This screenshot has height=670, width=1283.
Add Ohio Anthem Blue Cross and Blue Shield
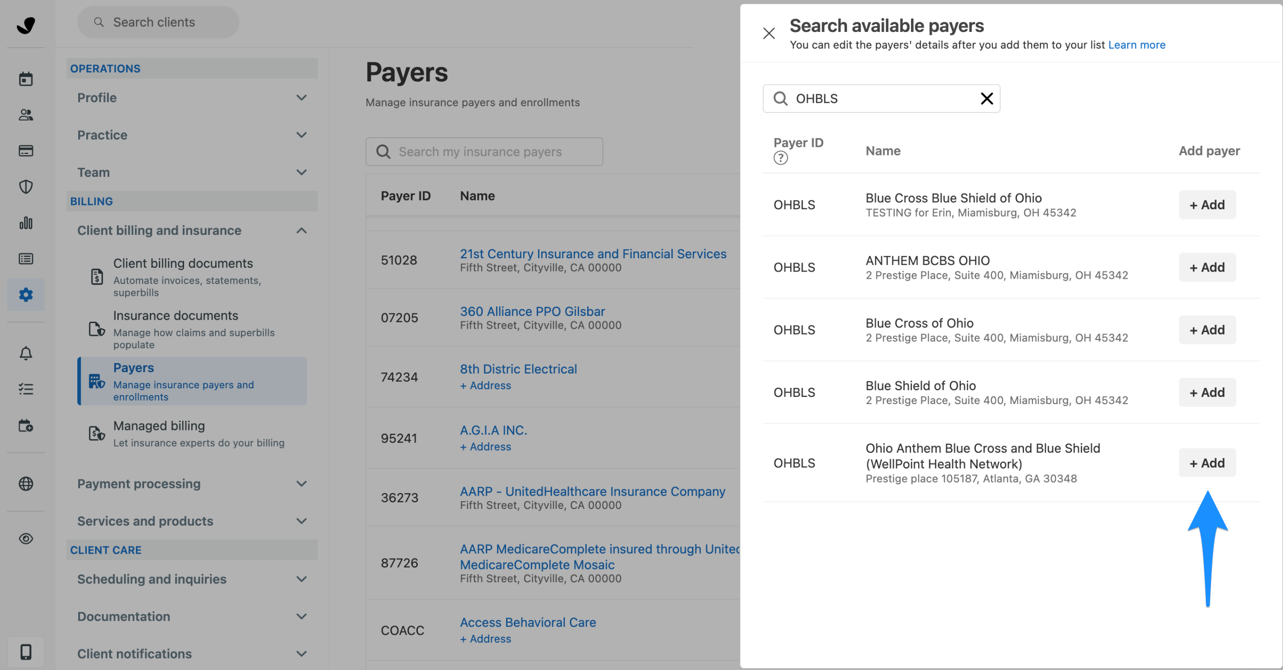1207,463
